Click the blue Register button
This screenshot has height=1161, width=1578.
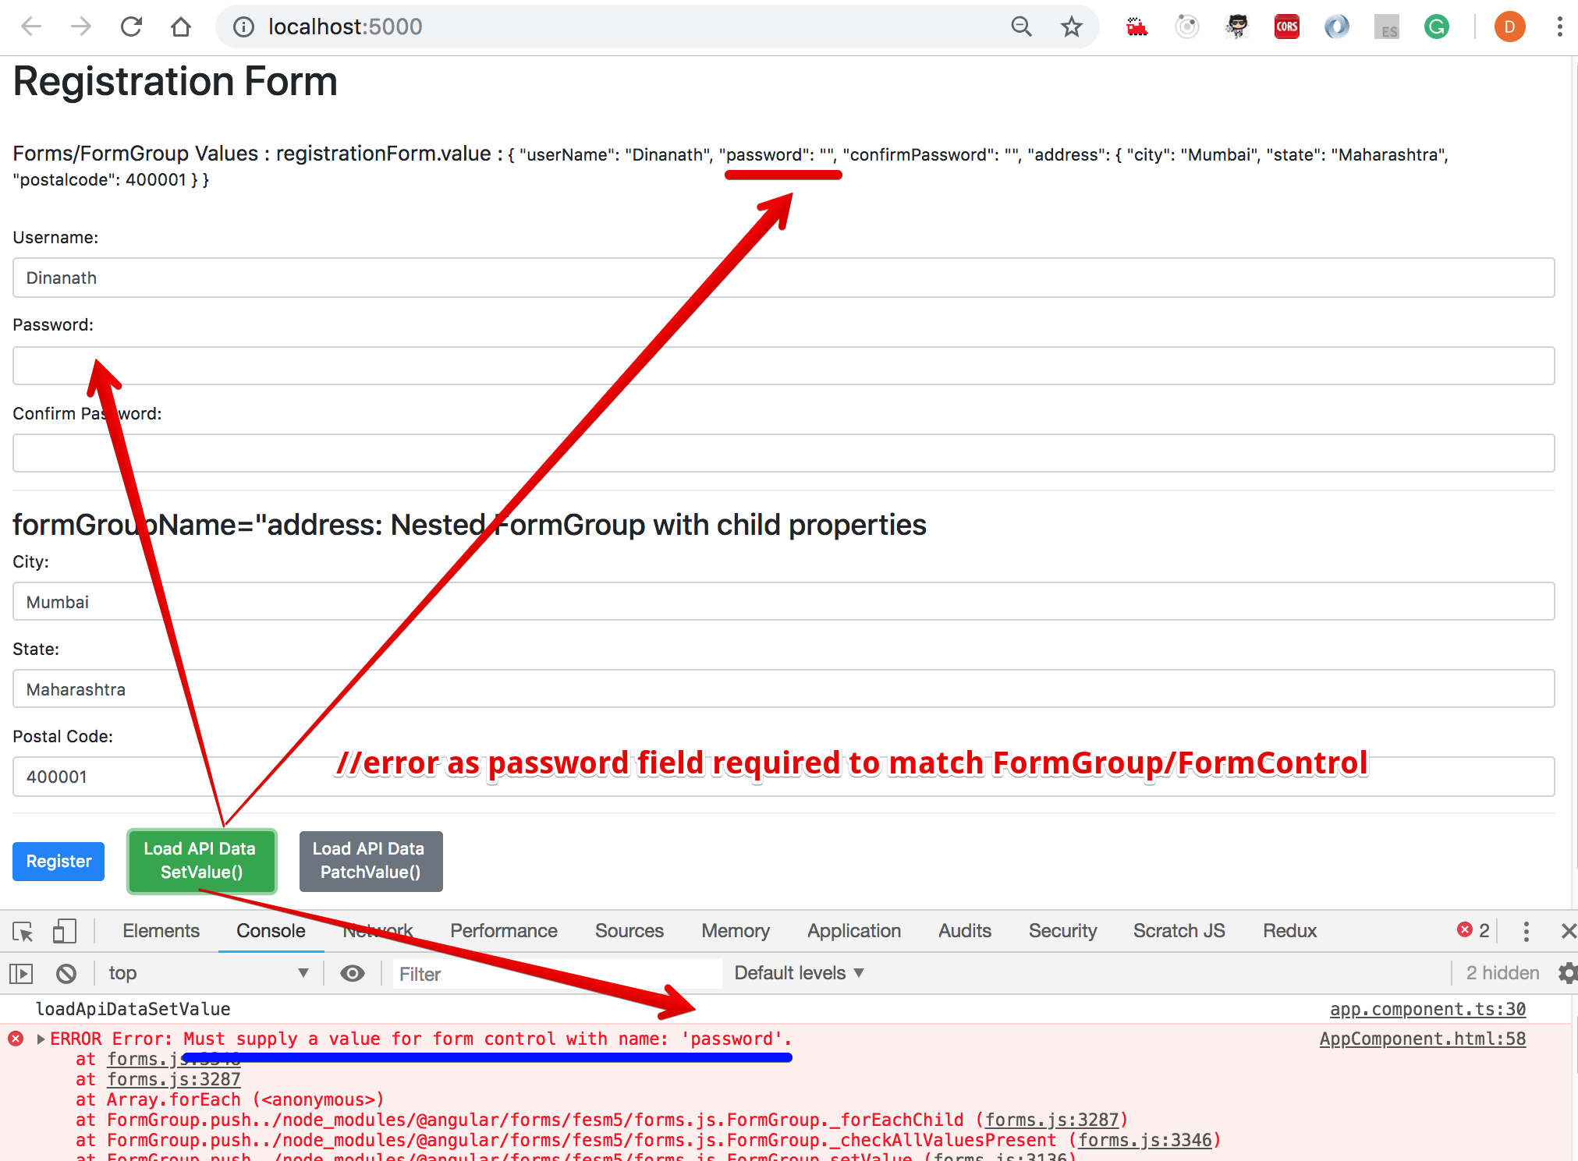point(59,862)
